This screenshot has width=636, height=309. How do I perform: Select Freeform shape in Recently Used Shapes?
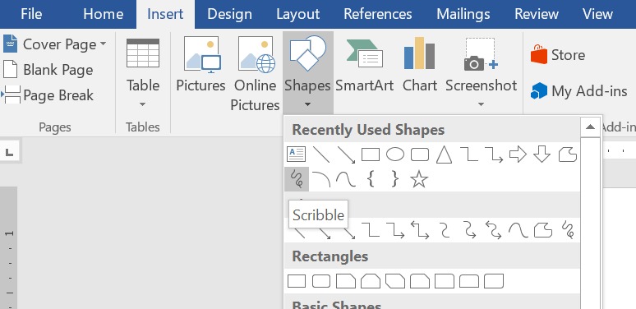[568, 154]
